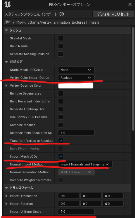This screenshot has height=218, width=135.
Task: Click the current asset path text
Action: point(63,22)
